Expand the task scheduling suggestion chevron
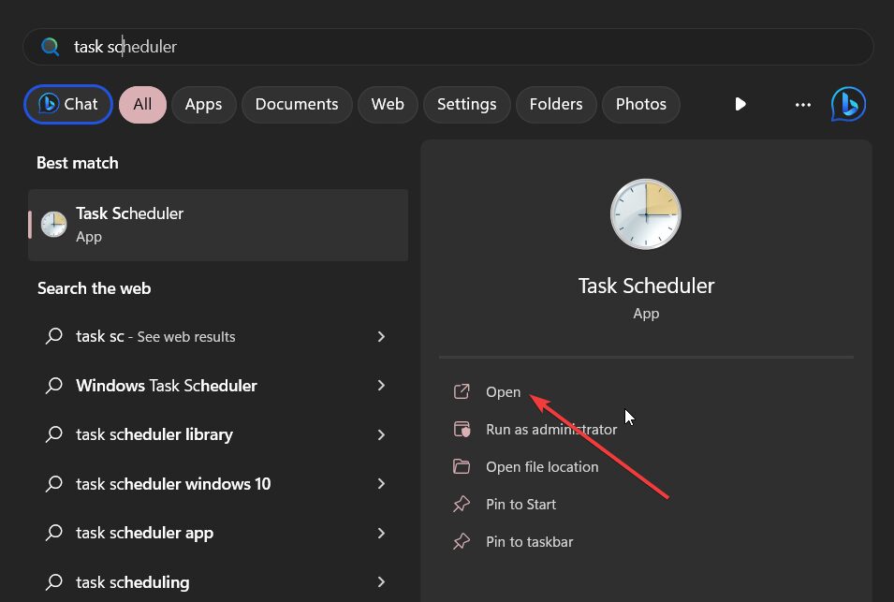The height and width of the screenshot is (602, 894). pos(381,581)
